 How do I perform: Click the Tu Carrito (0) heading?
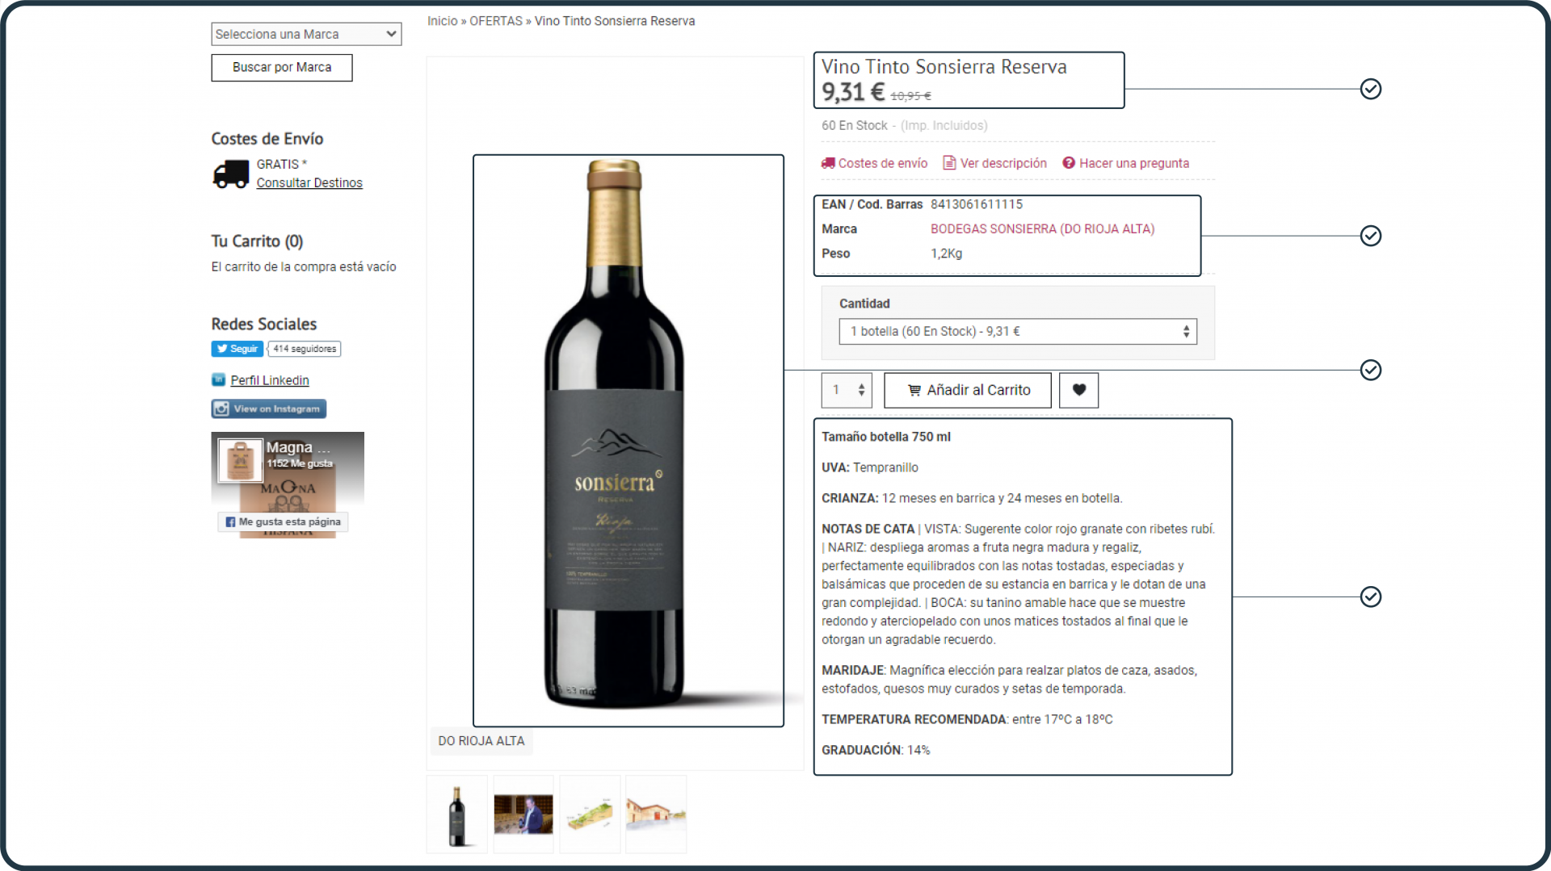coord(257,241)
